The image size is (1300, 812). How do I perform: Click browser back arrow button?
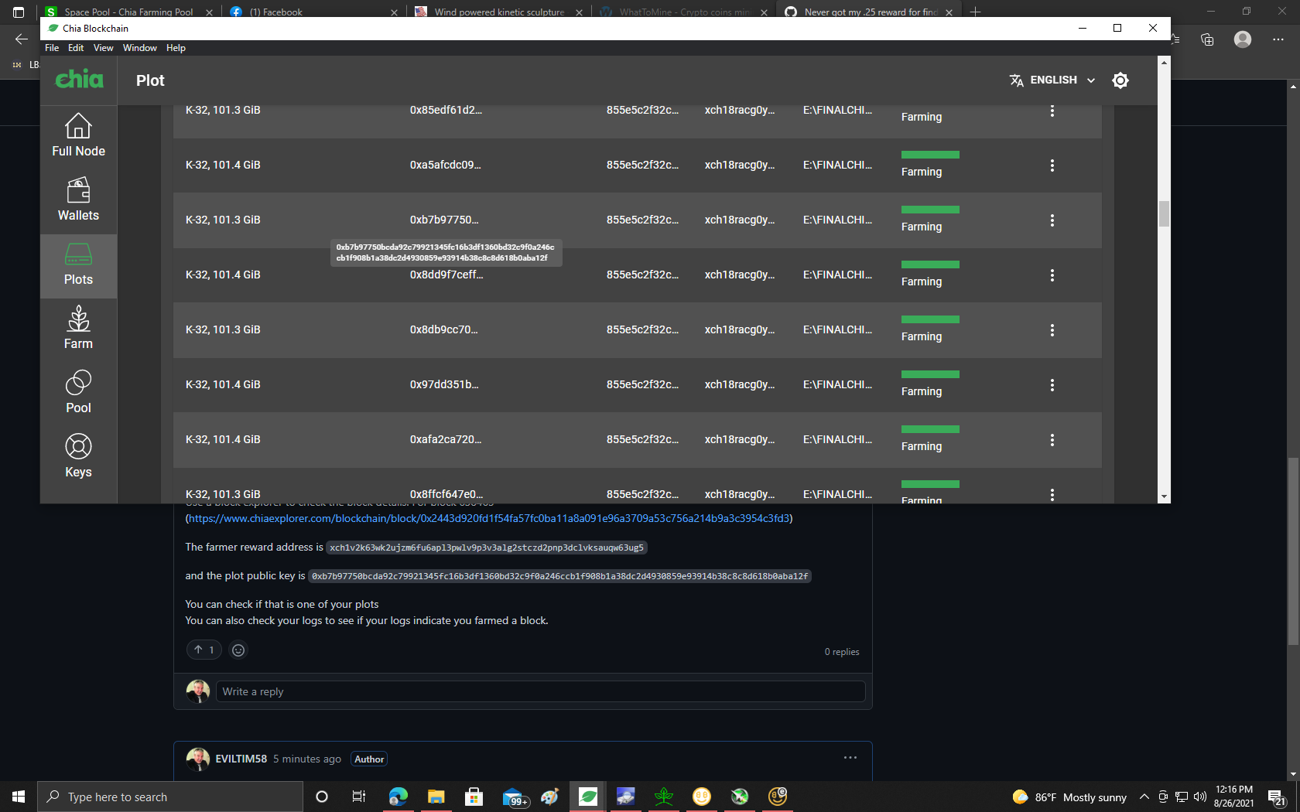click(x=21, y=39)
